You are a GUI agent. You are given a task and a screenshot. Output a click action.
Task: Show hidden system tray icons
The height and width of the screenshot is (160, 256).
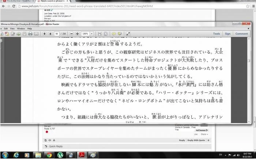pyautogui.click(x=226, y=155)
